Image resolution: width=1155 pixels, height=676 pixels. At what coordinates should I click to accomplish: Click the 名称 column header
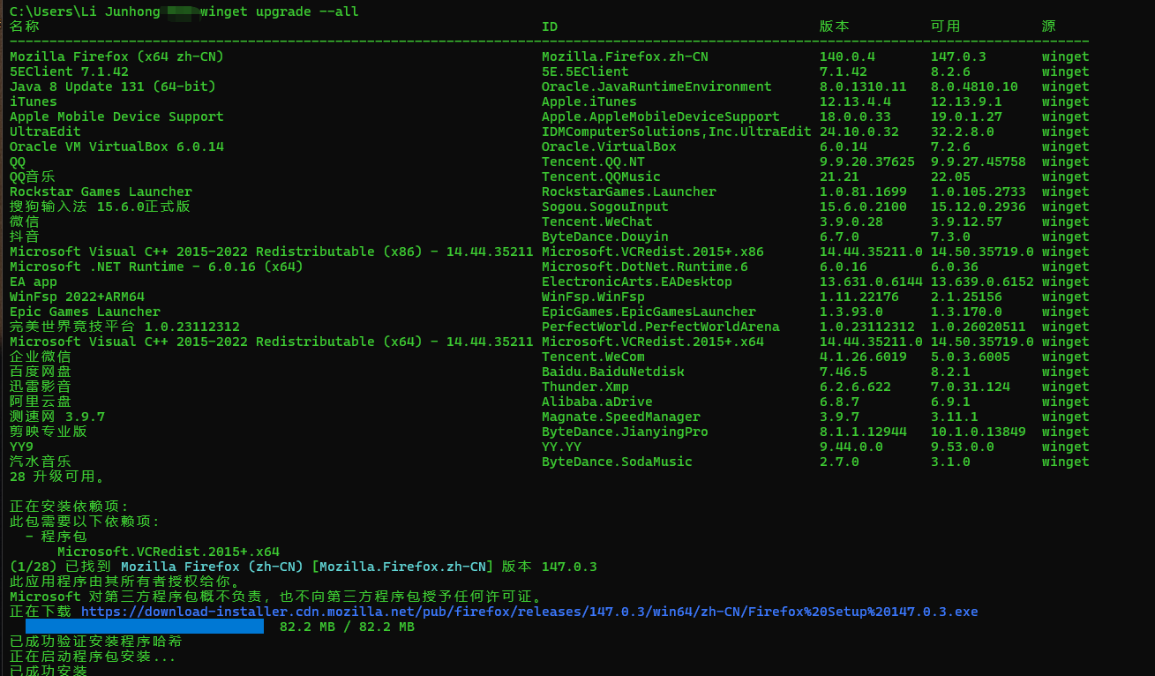click(x=25, y=26)
